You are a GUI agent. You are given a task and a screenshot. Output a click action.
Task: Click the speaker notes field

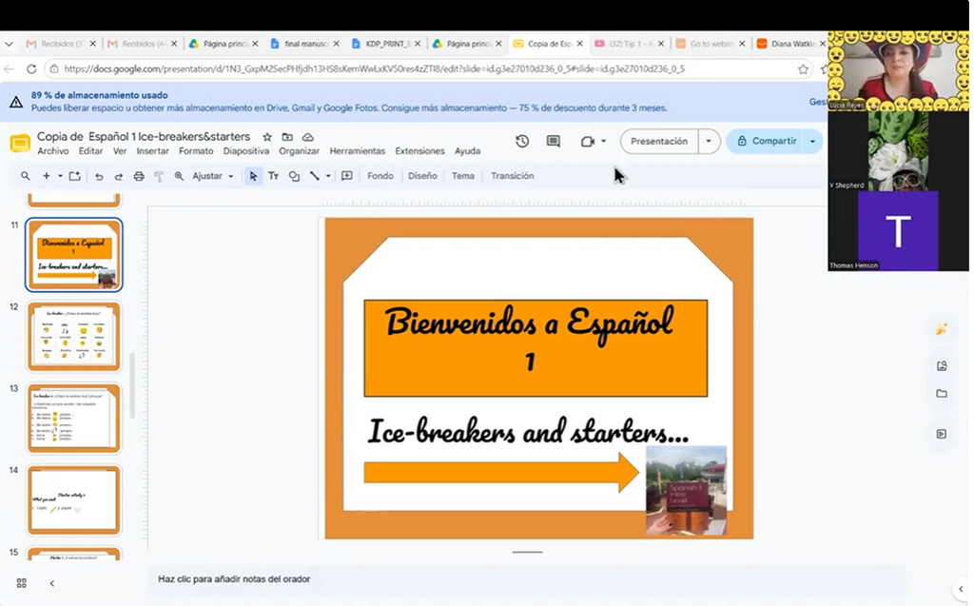526,579
